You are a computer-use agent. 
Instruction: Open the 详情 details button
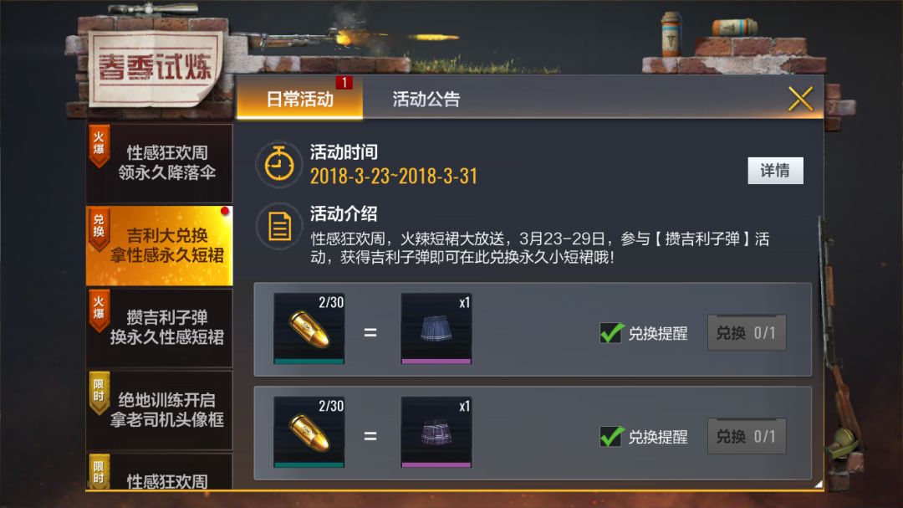(x=775, y=171)
